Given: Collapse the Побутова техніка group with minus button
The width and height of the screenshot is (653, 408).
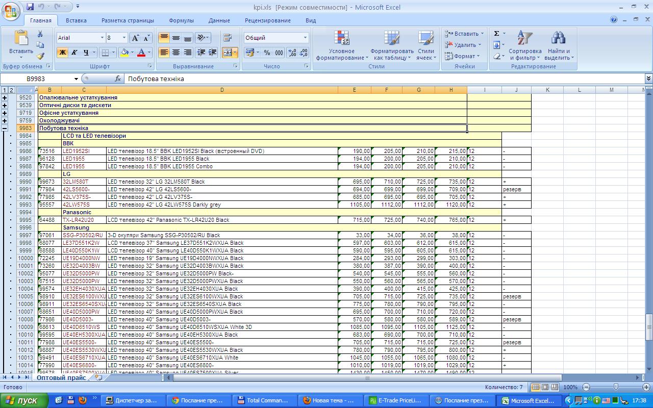Looking at the screenshot, I should [x=5, y=128].
